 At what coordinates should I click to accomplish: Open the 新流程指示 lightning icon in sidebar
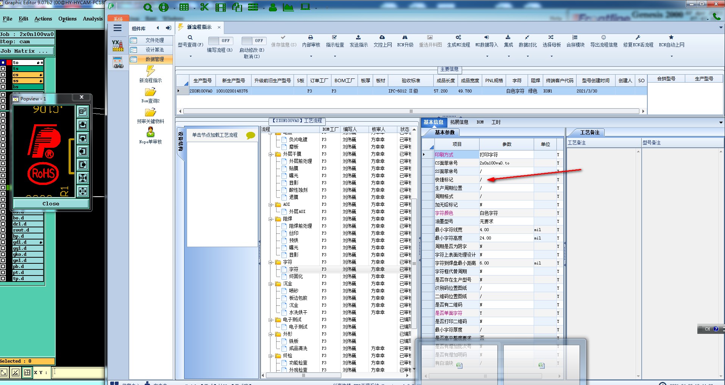click(150, 71)
